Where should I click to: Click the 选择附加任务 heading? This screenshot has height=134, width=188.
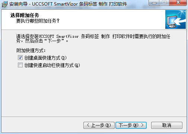[25, 15]
